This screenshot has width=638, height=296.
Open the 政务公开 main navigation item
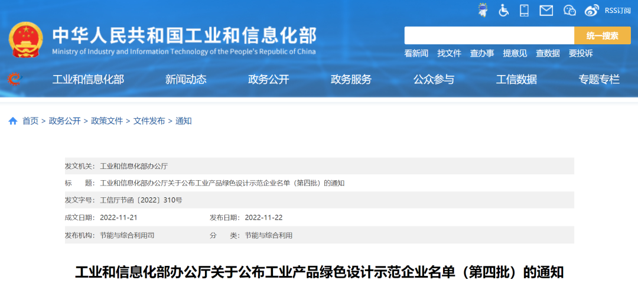pos(268,80)
